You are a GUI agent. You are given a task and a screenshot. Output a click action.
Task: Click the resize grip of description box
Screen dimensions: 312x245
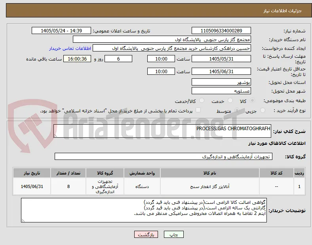tap(55, 136)
